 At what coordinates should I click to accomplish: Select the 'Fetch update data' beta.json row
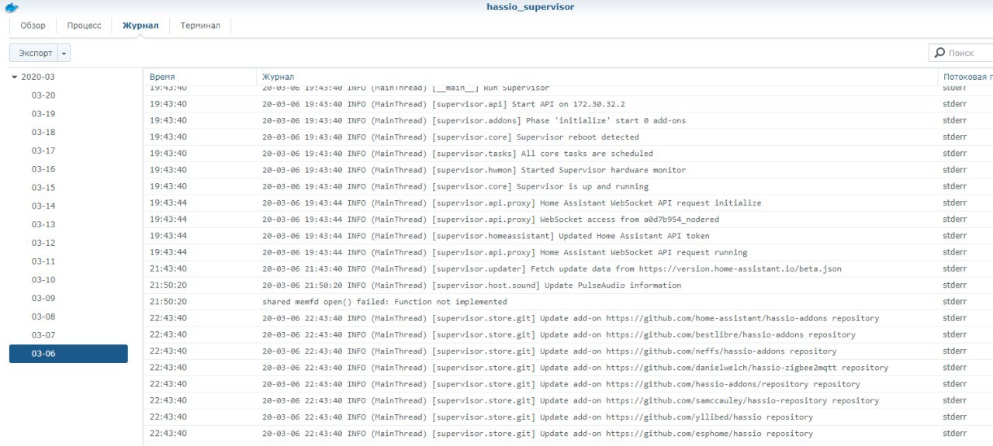tap(568, 268)
